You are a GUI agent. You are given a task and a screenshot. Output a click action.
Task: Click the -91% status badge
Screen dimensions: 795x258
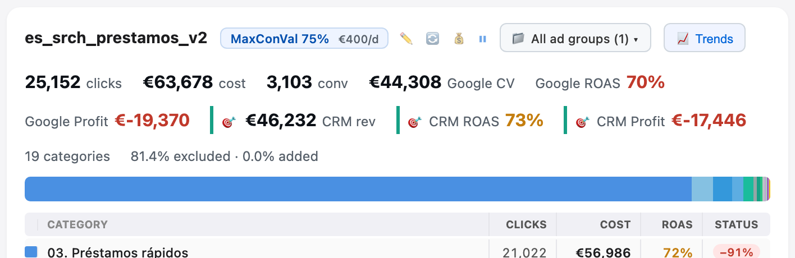point(737,252)
